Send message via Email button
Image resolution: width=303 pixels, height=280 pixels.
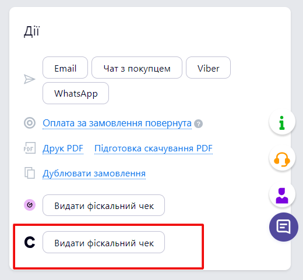point(65,68)
